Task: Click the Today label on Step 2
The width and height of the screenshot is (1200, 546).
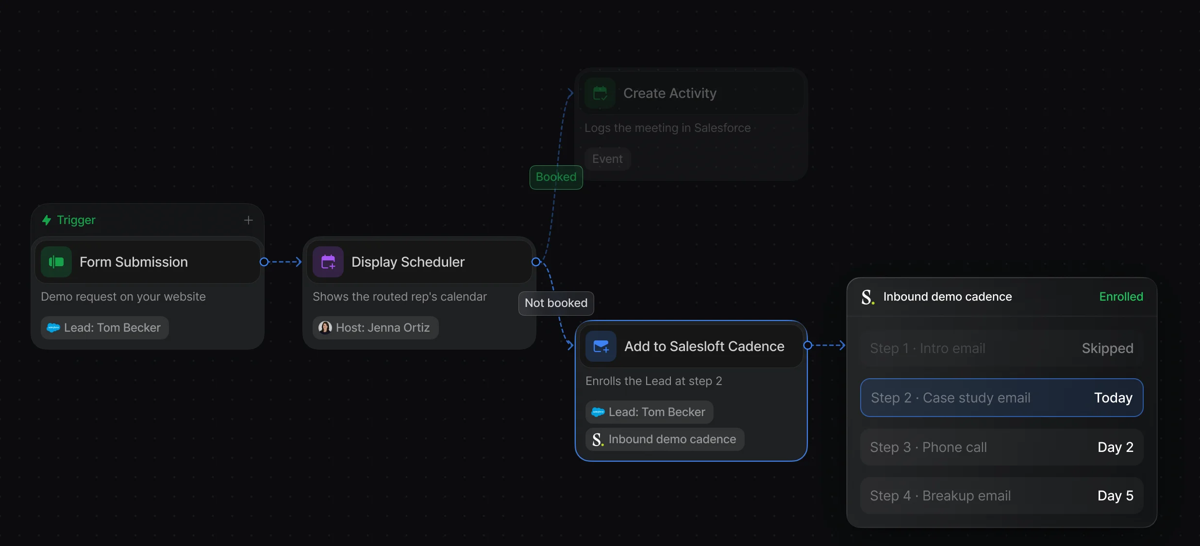Action: (x=1113, y=398)
